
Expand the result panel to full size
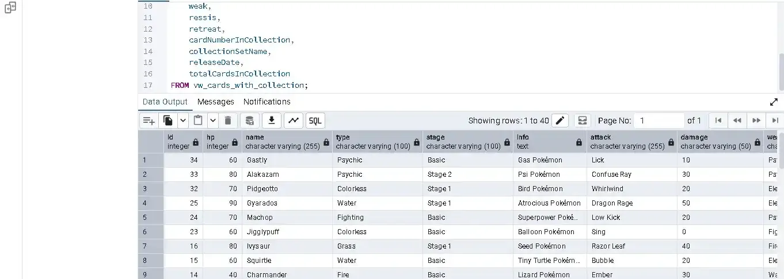pos(774,102)
